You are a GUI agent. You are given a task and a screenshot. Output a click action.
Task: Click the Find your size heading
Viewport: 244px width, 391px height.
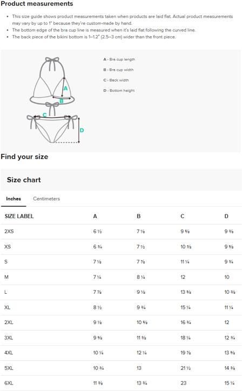pyautogui.click(x=24, y=157)
